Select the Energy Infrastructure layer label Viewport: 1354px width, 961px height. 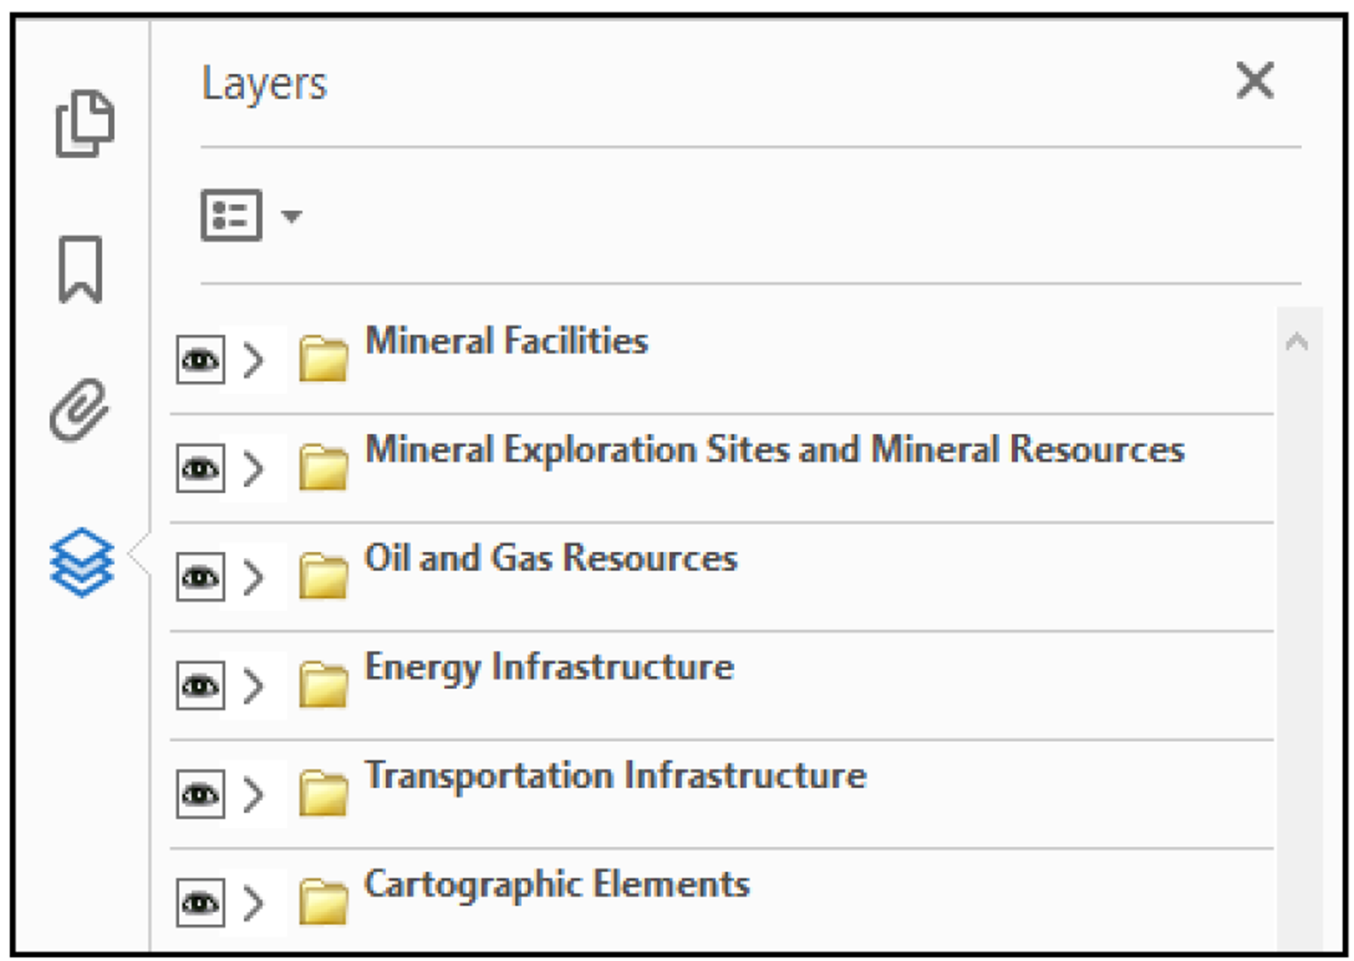(549, 668)
